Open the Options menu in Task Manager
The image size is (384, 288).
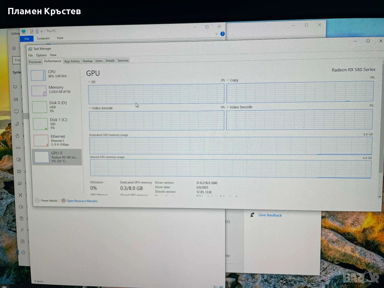coord(41,55)
